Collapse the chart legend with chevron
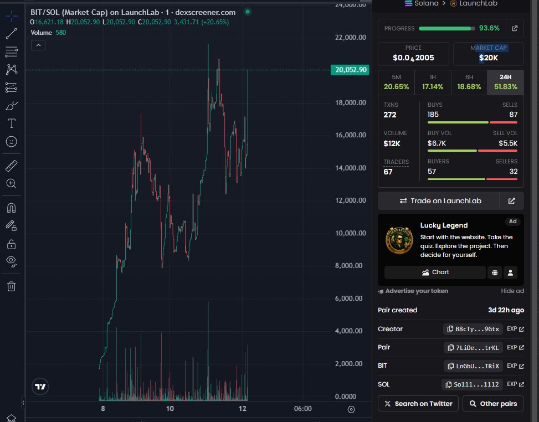The image size is (539, 422). 38,45
